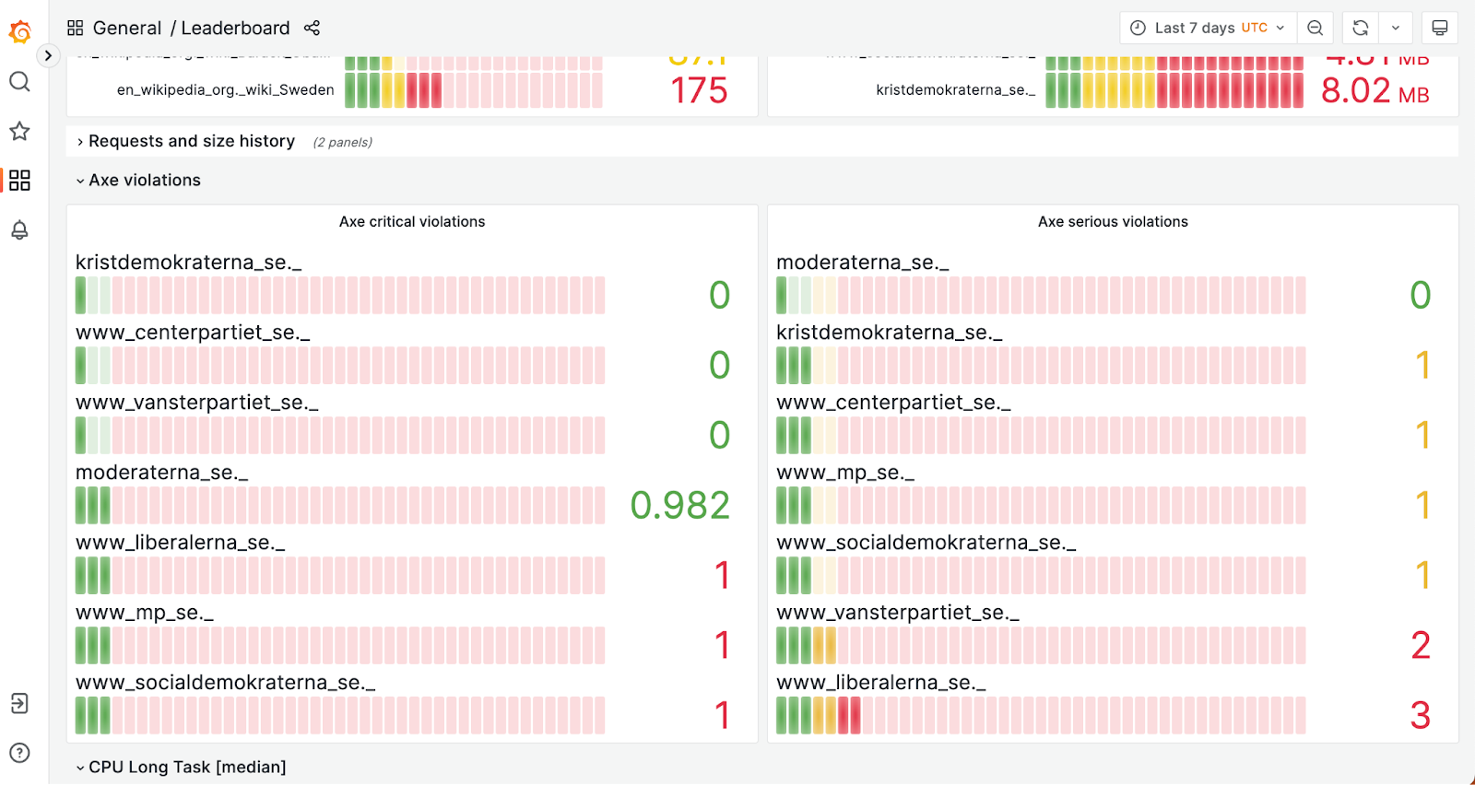Click www_vansterpartiet_se._ label in serious violations
The image size is (1475, 785).
898,613
